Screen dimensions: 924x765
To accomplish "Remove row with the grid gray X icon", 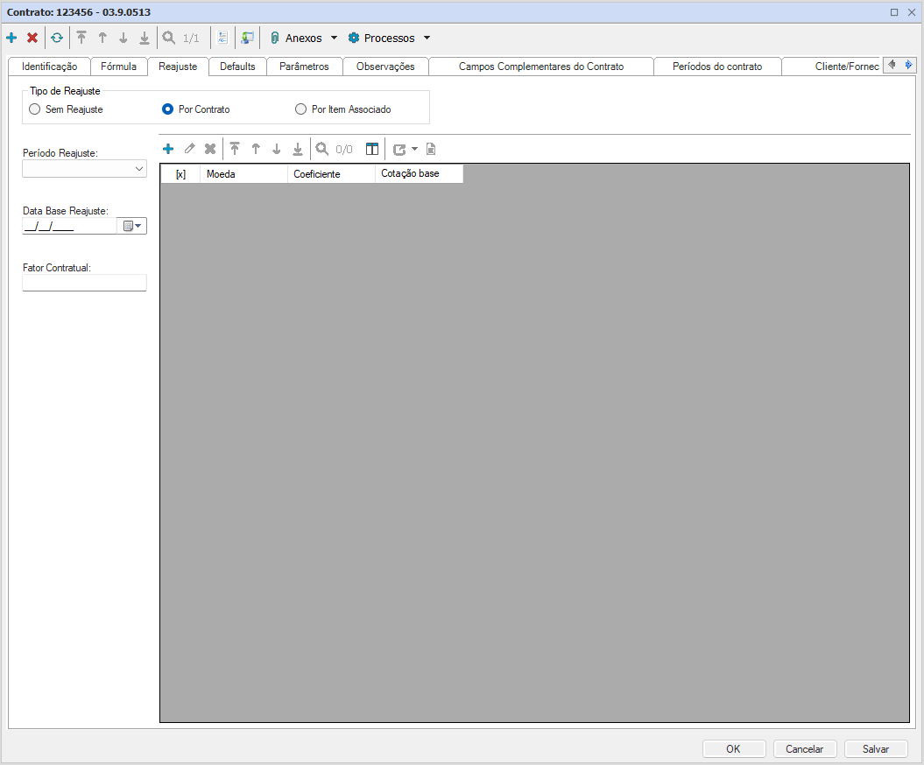I will pos(210,149).
